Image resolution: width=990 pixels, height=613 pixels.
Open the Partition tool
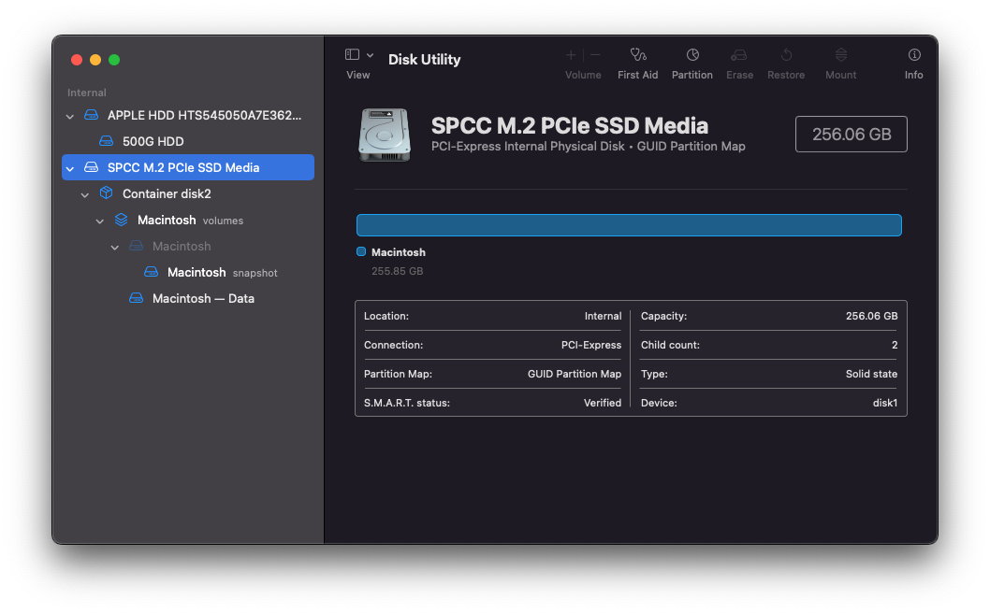coord(692,55)
